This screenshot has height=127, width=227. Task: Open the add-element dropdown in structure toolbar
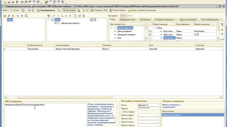tap(49, 16)
